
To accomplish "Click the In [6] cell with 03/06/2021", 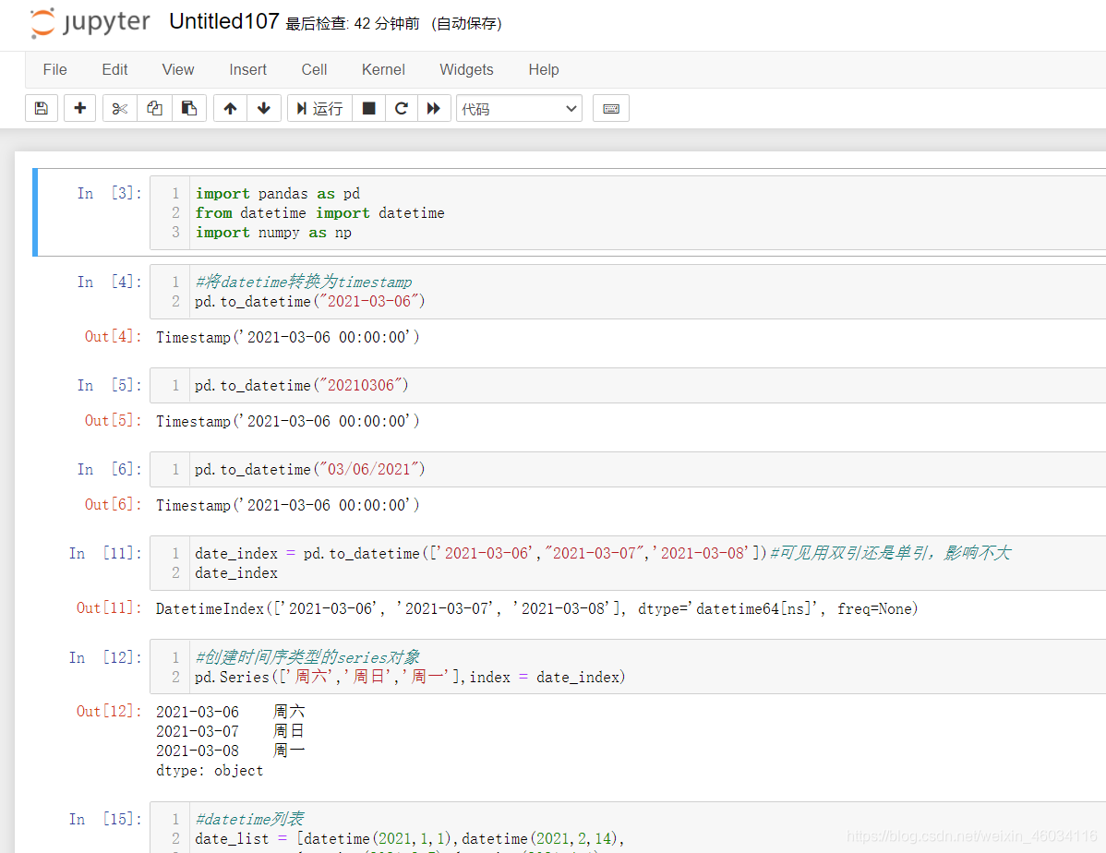I will (x=628, y=469).
